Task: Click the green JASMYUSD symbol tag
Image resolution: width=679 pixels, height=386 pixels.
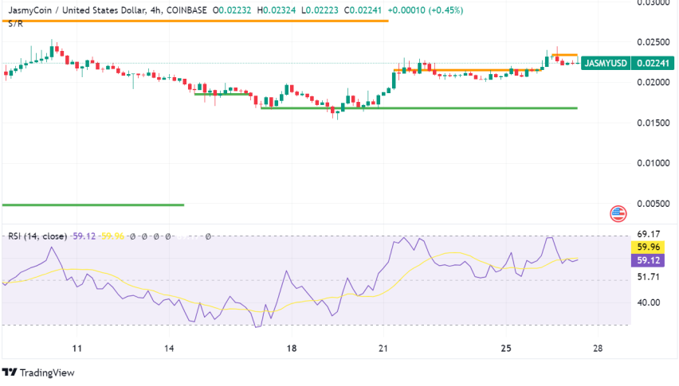Action: [605, 63]
